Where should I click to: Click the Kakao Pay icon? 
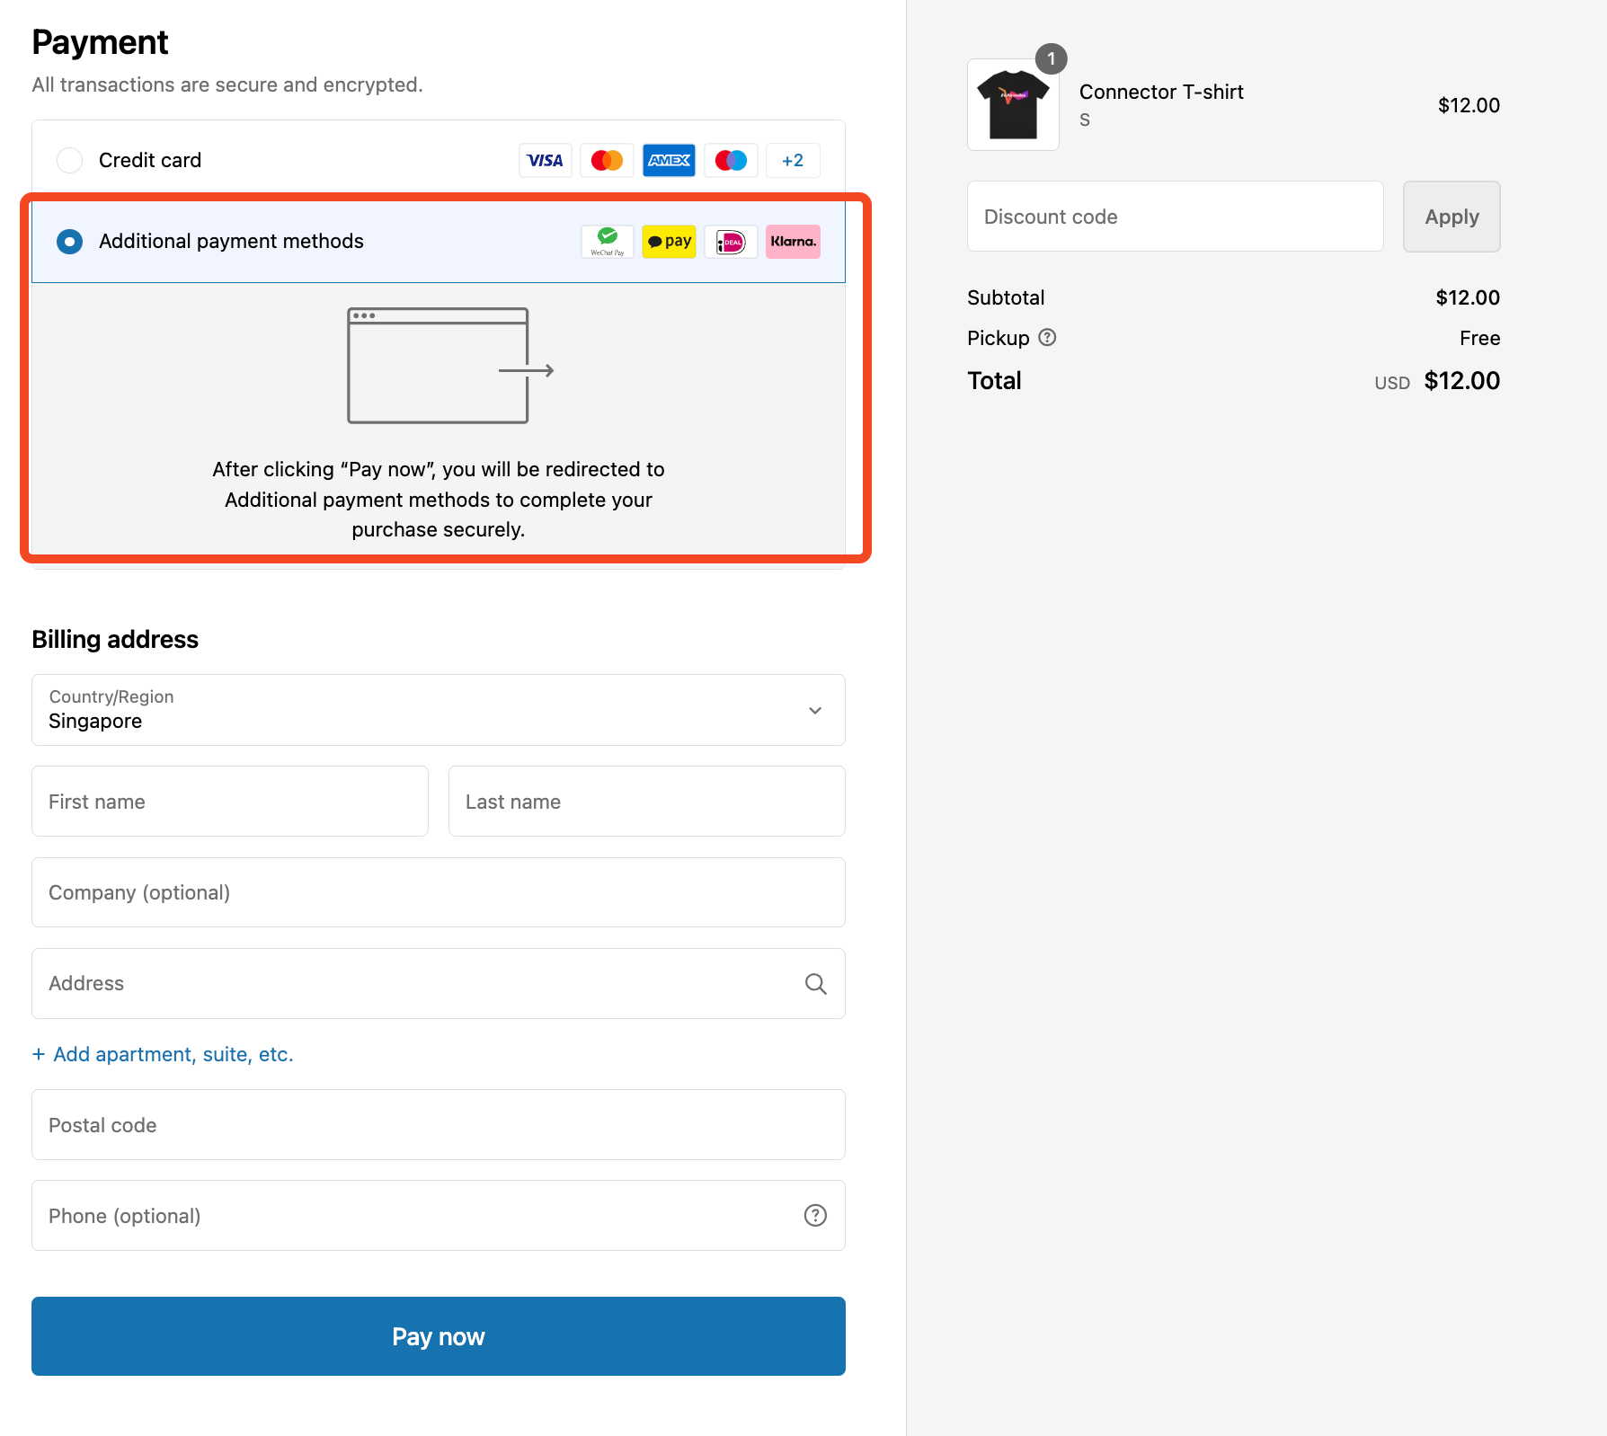[x=669, y=242]
